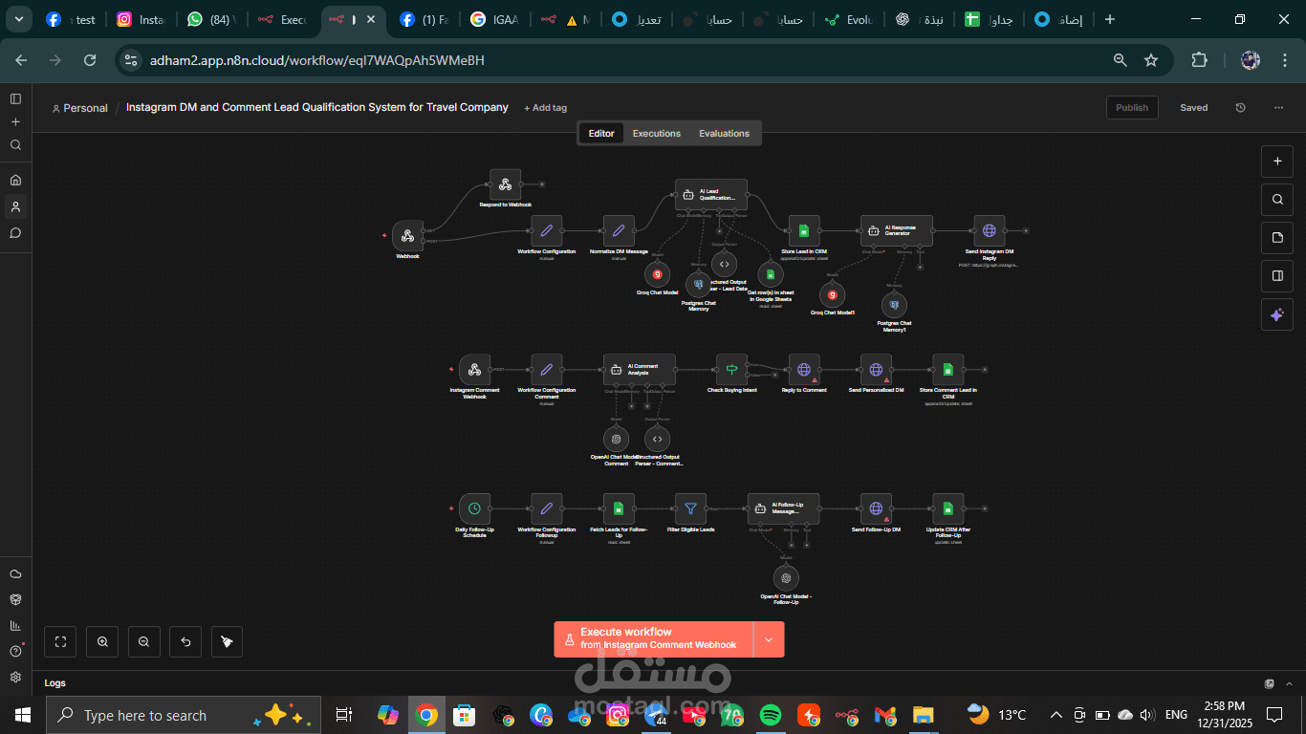
Task: Click the Publish button
Action: tap(1132, 108)
